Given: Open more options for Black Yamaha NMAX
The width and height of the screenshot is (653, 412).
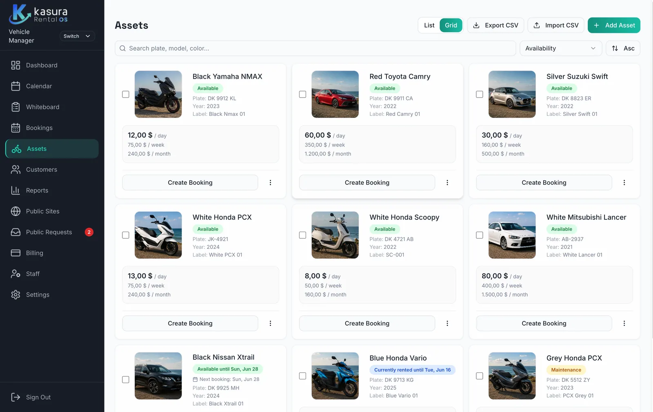Looking at the screenshot, I should pos(270,183).
